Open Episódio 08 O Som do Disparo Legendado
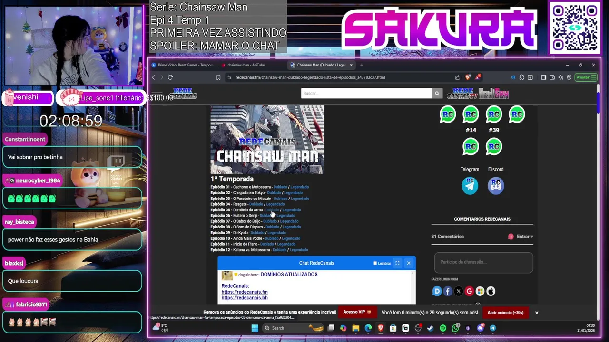The image size is (609, 342). (x=292, y=227)
